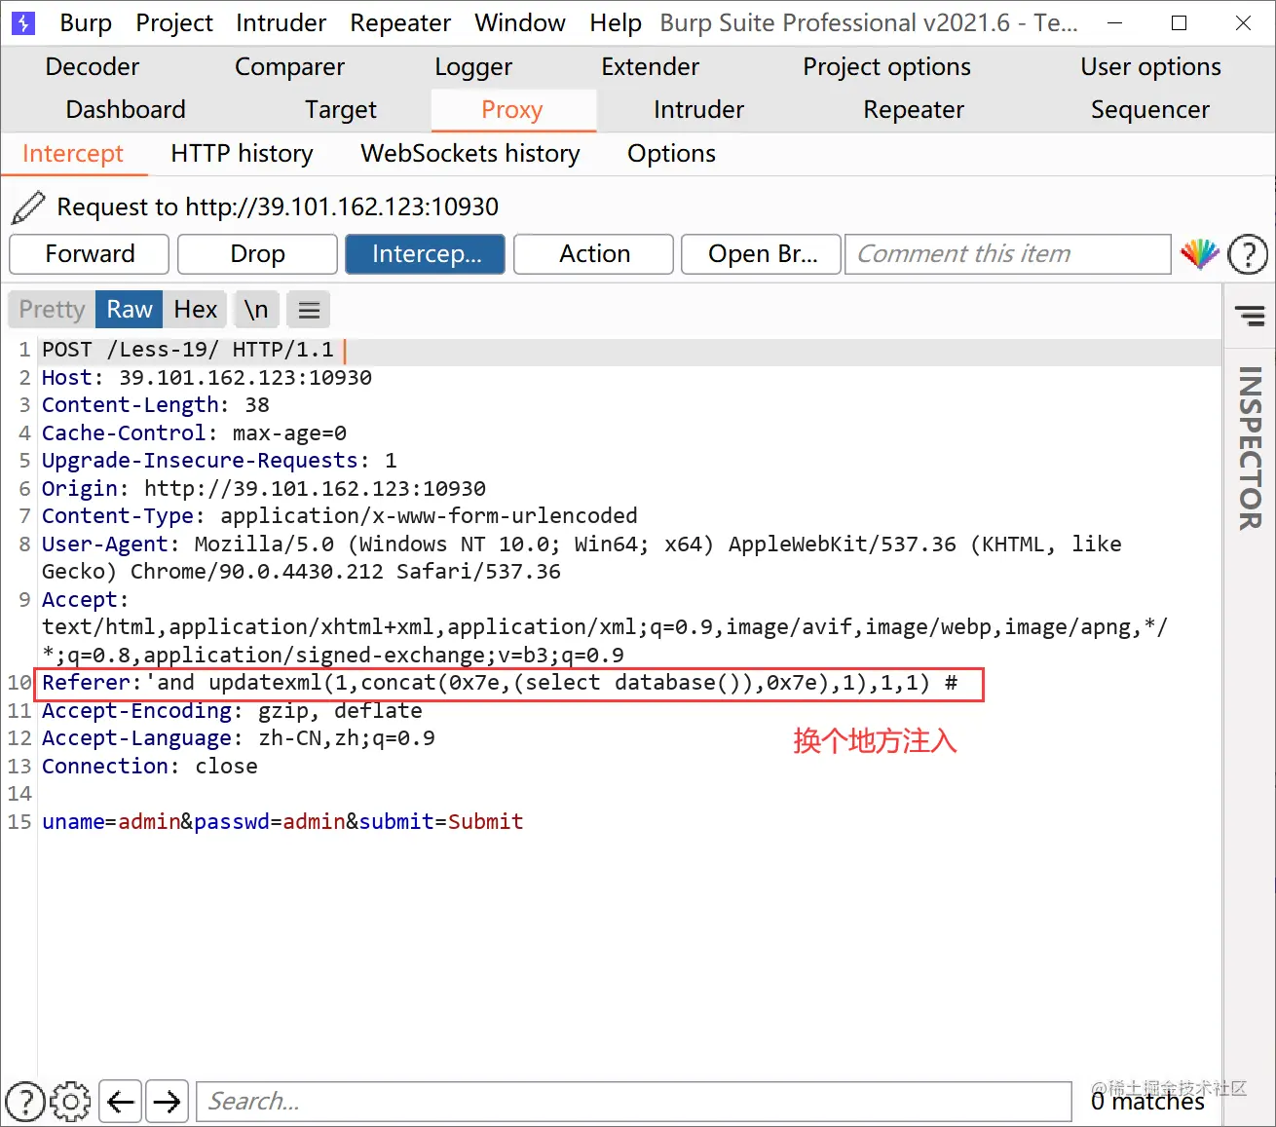Go to previous search match arrow
Image resolution: width=1276 pixels, height=1127 pixels.
click(x=120, y=1102)
